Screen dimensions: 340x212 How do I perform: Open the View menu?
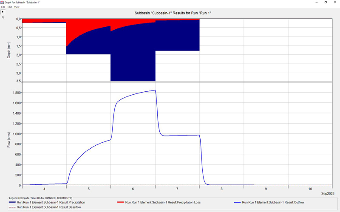click(x=17, y=7)
